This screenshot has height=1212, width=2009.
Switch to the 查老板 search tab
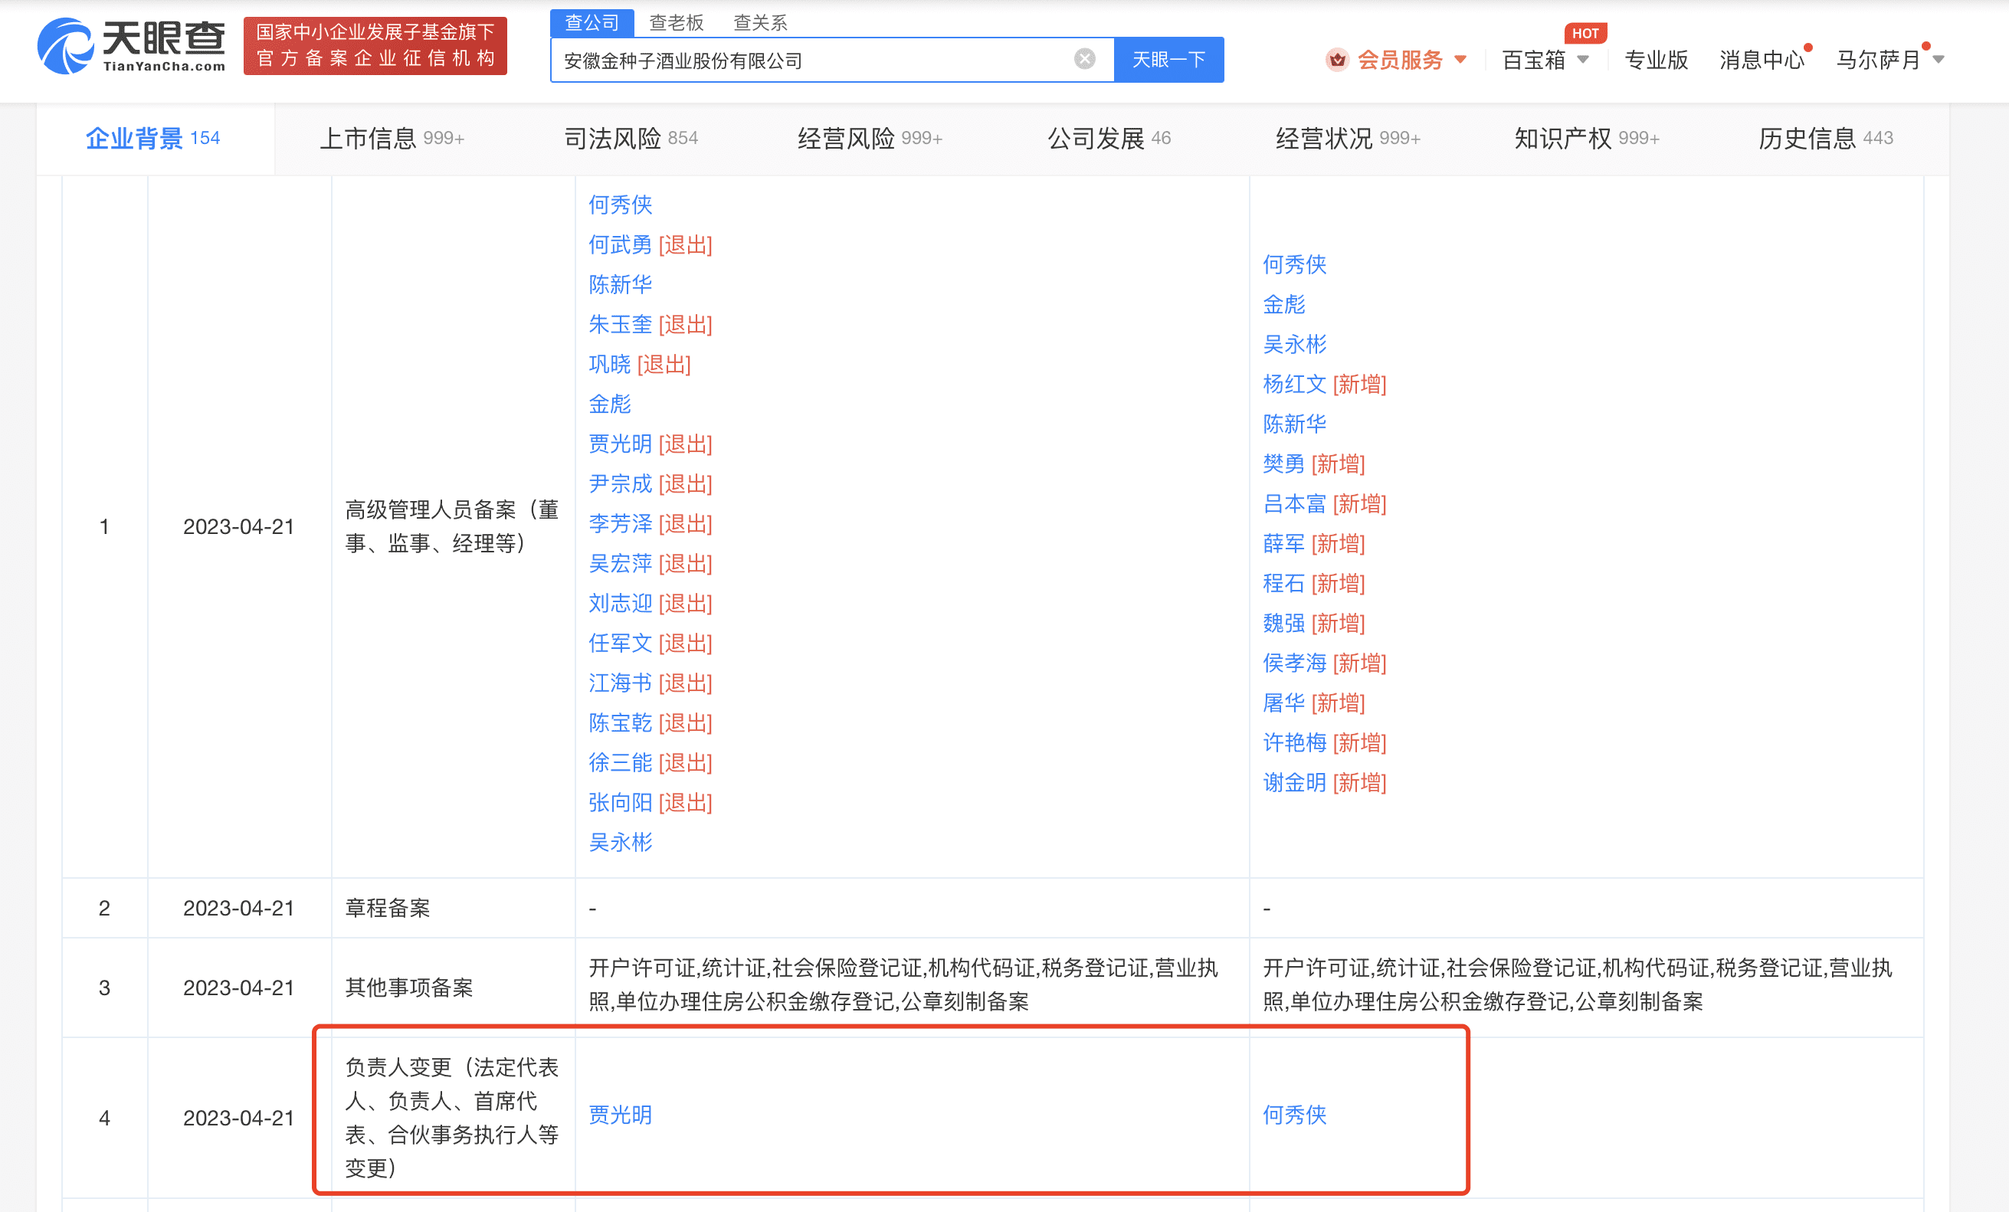676,23
